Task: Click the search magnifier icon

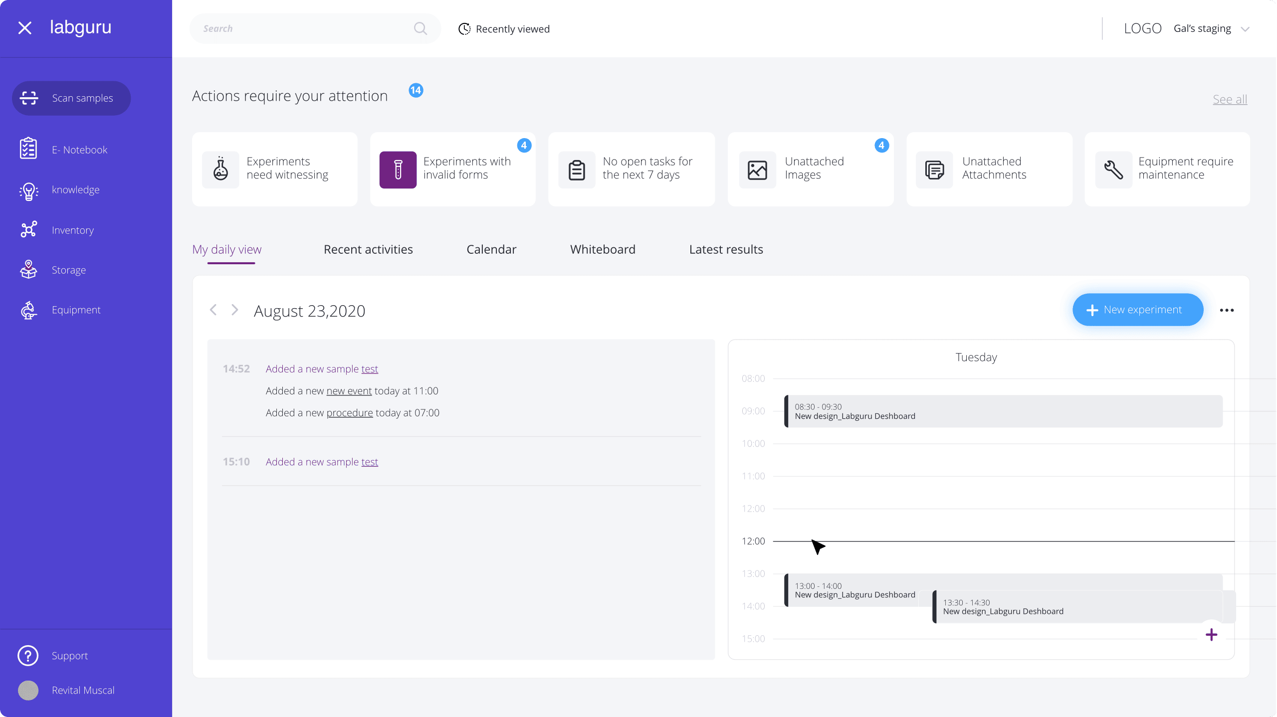Action: pyautogui.click(x=420, y=28)
